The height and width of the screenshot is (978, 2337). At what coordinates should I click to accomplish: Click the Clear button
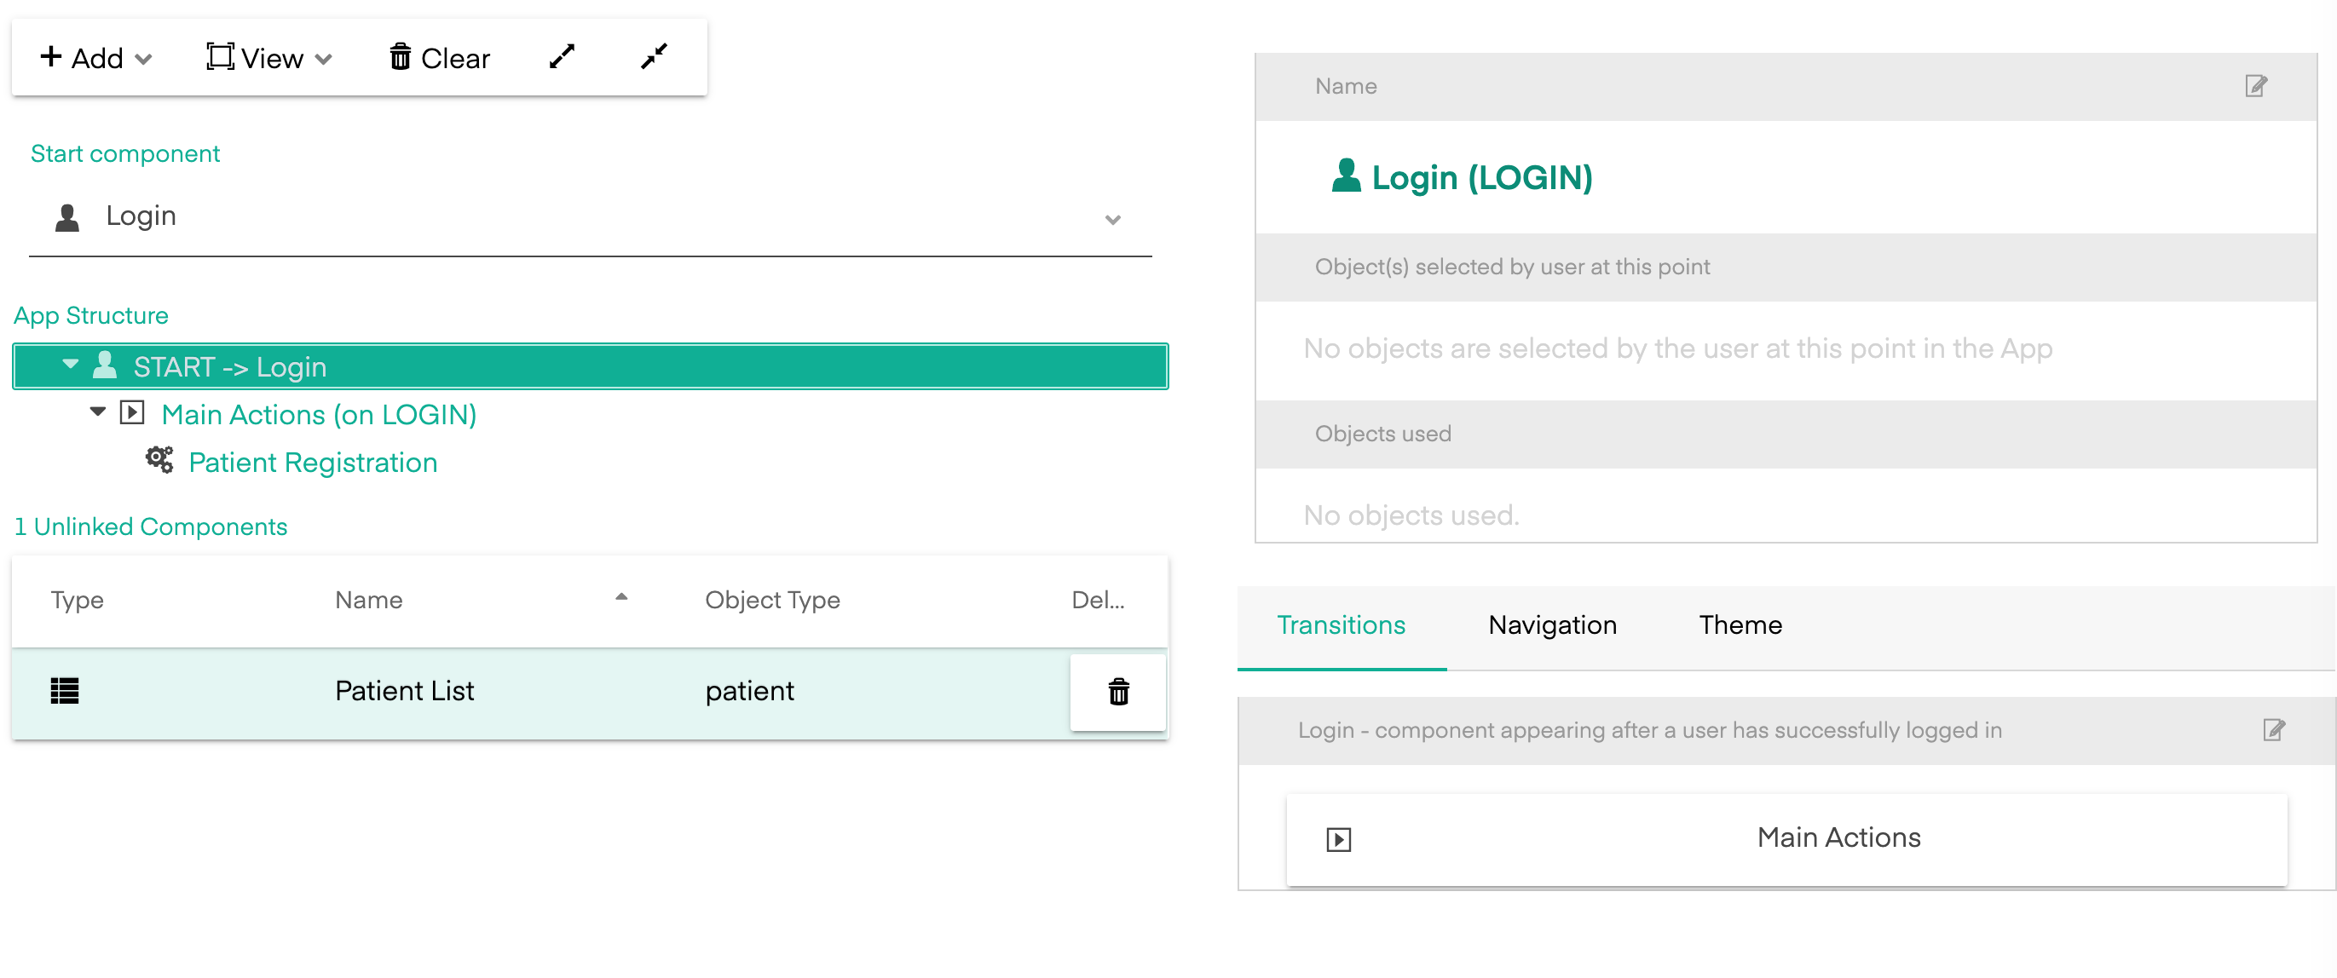click(x=440, y=59)
